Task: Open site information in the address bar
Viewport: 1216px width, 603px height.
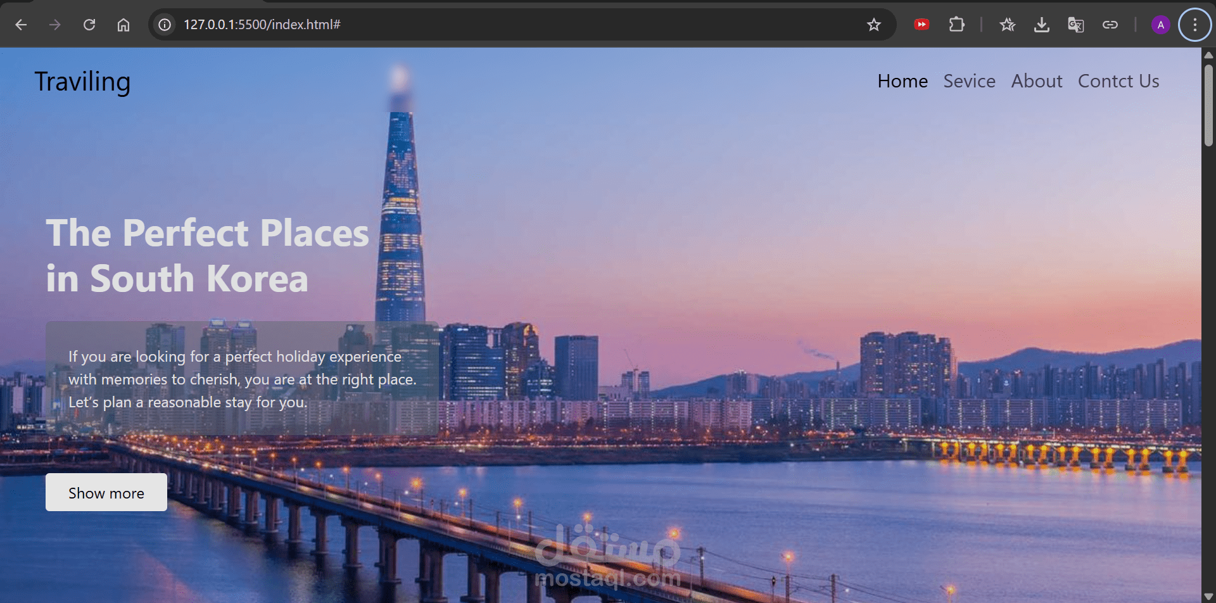Action: pyautogui.click(x=164, y=25)
